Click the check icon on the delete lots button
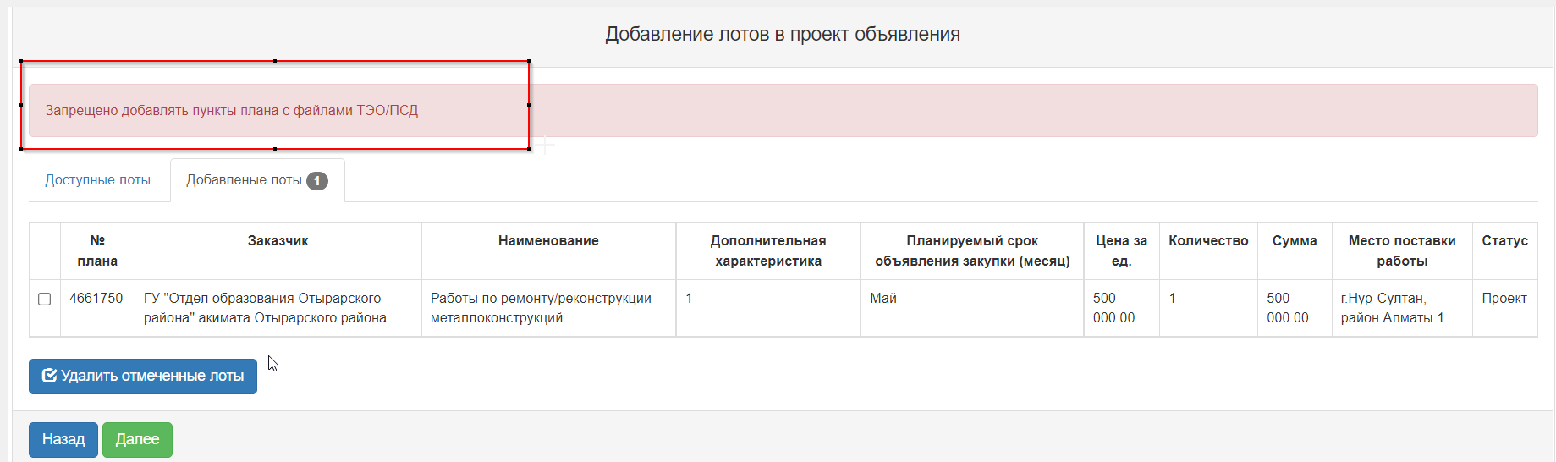This screenshot has width=1556, height=462. click(49, 376)
